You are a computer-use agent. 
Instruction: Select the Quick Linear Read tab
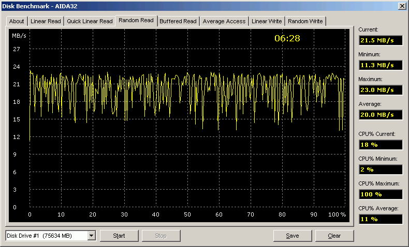[x=90, y=21]
